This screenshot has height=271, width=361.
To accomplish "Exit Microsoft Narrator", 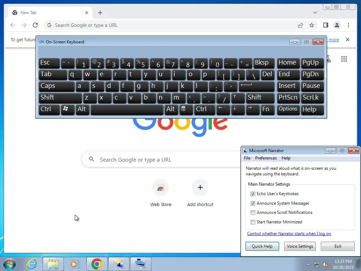I will 337,246.
